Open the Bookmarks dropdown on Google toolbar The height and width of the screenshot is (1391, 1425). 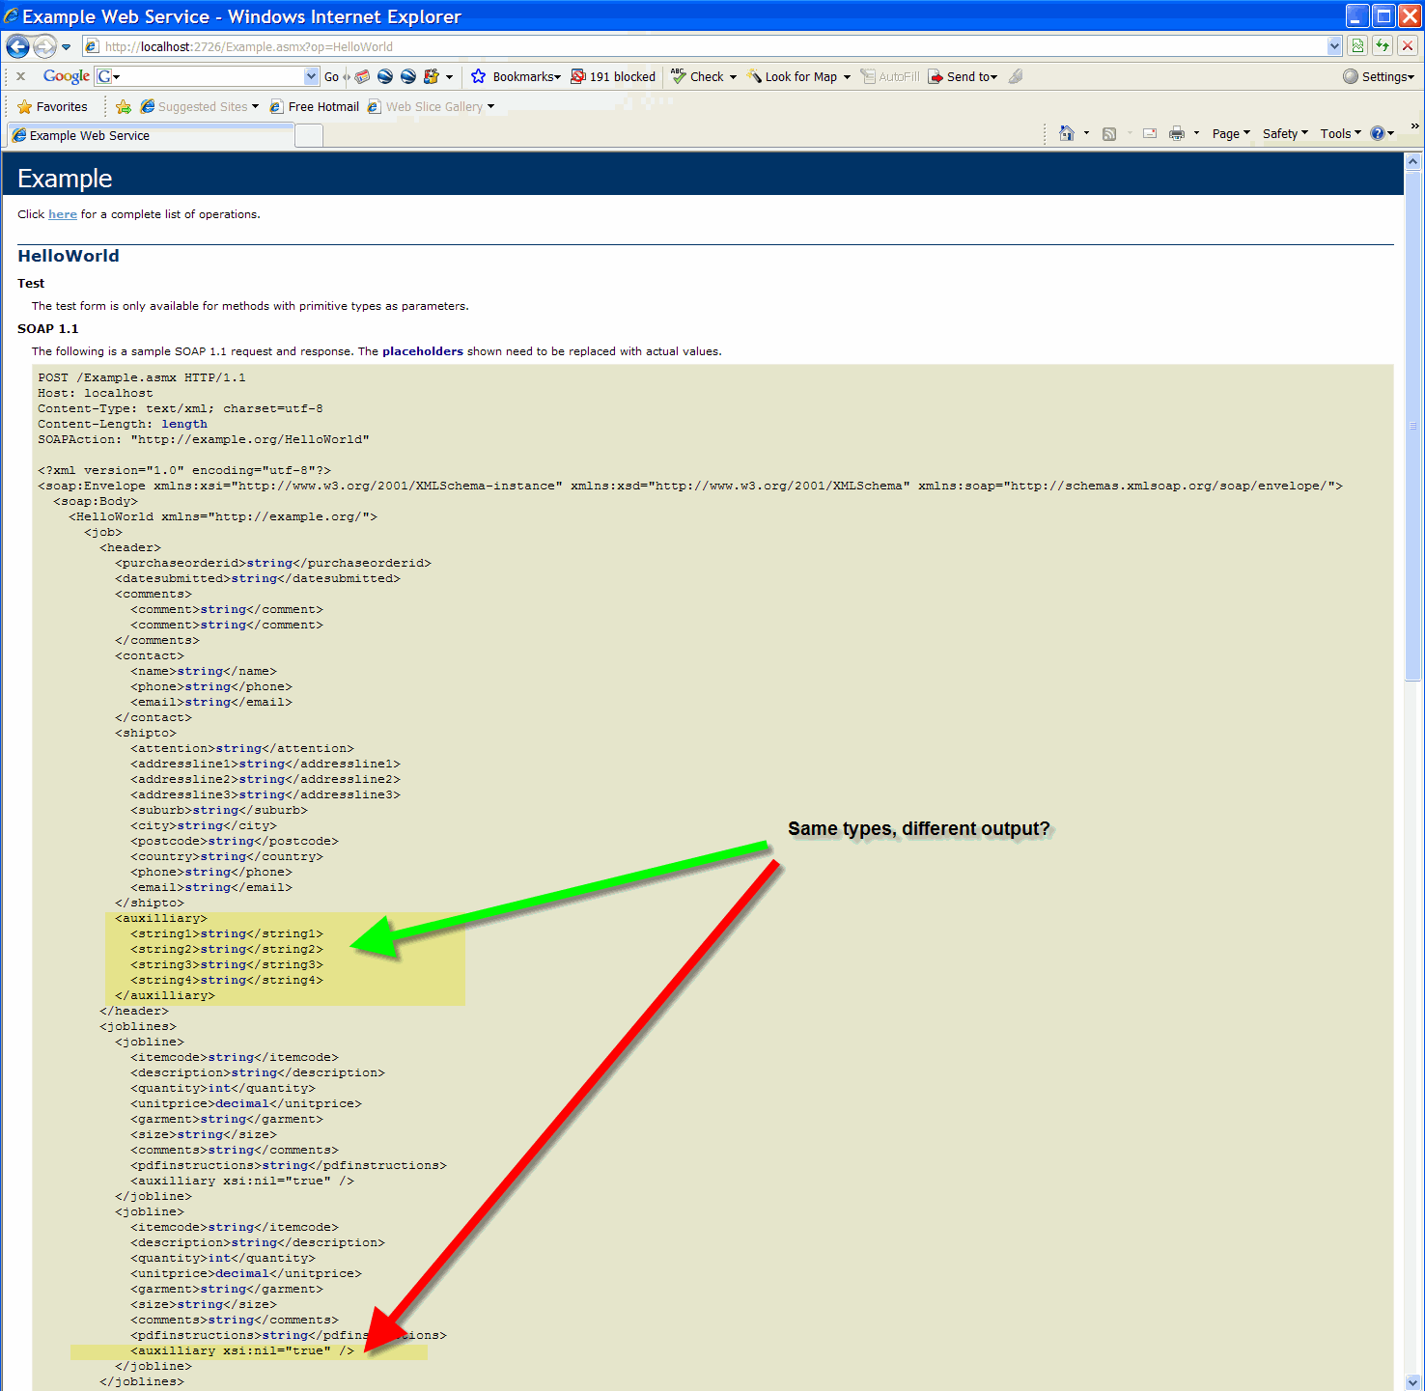point(516,77)
